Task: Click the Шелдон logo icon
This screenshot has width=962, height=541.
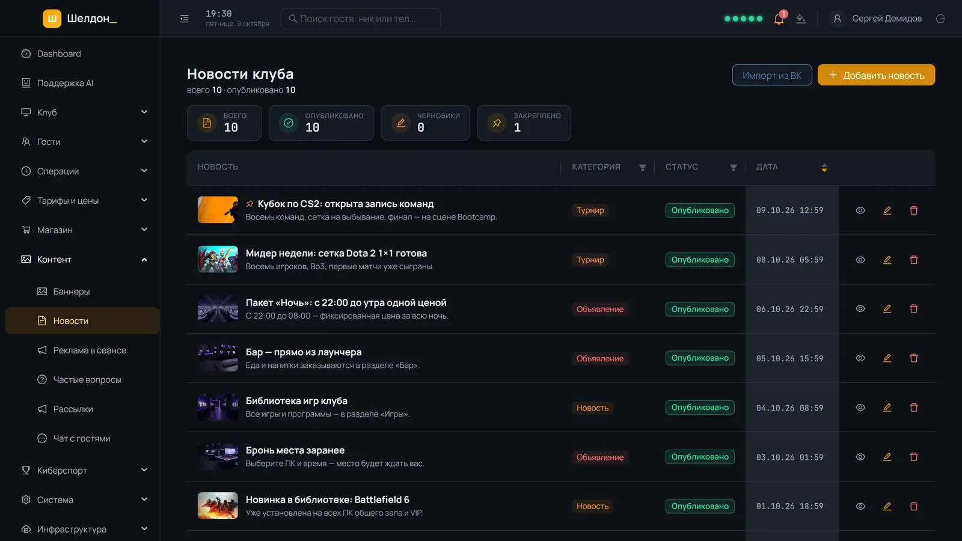Action: coord(52,19)
